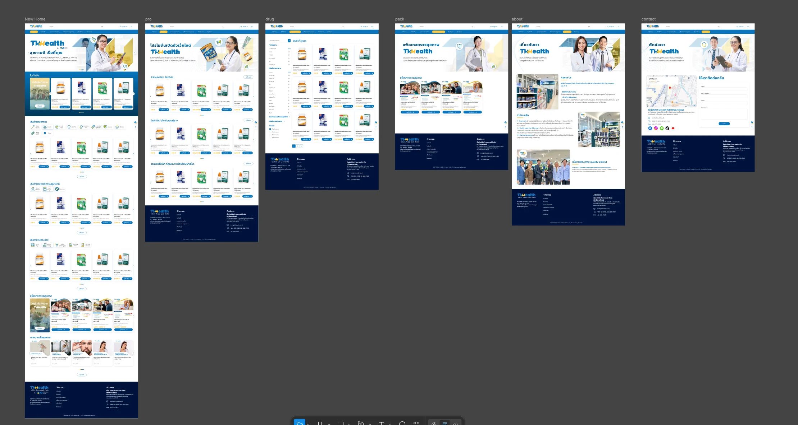Click scroll-to-top arrow in contact frame
The image size is (798, 425).
click(752, 127)
